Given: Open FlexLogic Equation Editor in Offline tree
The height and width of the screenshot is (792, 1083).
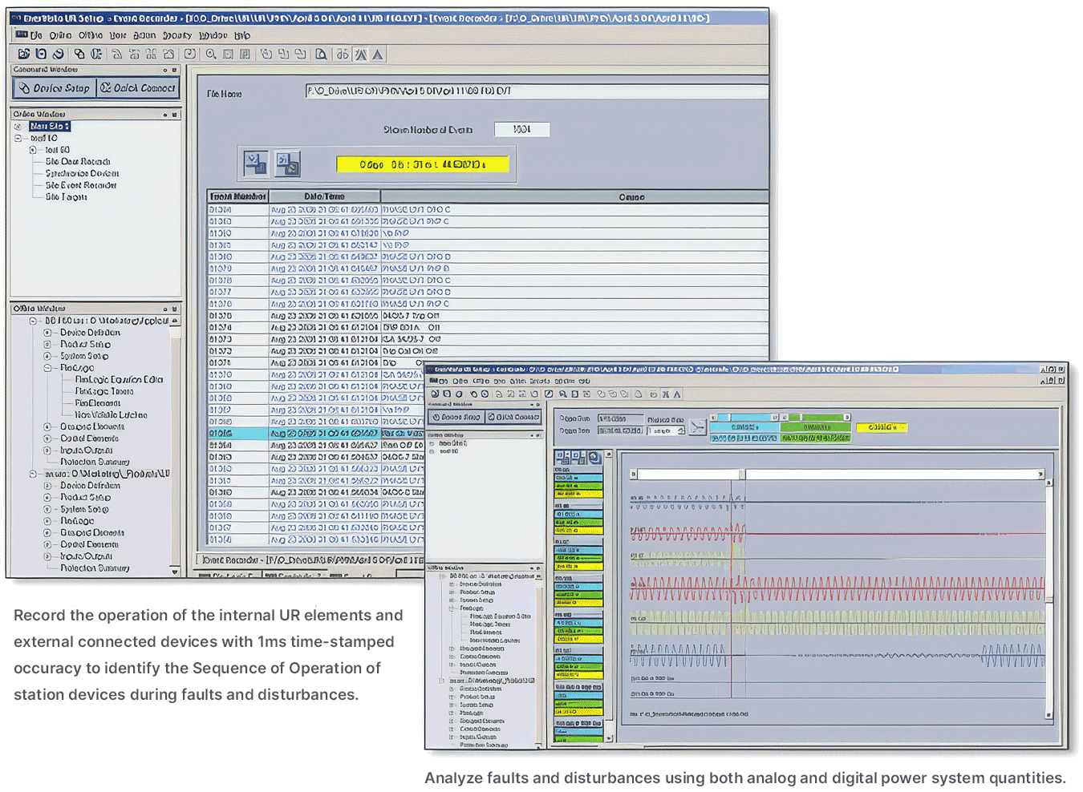Looking at the screenshot, I should click(119, 379).
